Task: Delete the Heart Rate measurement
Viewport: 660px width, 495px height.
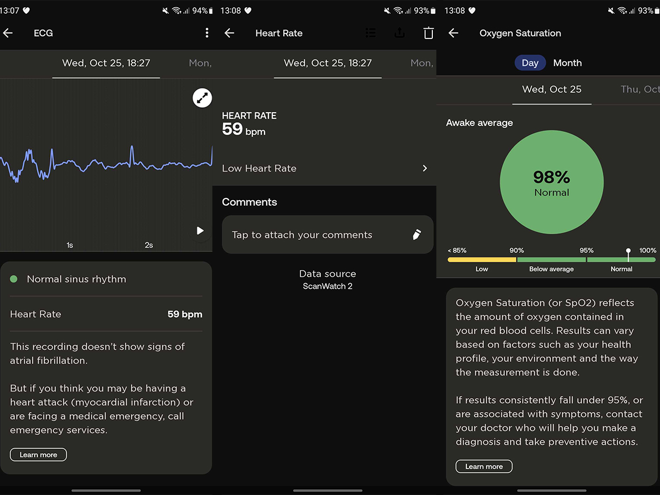Action: 428,33
